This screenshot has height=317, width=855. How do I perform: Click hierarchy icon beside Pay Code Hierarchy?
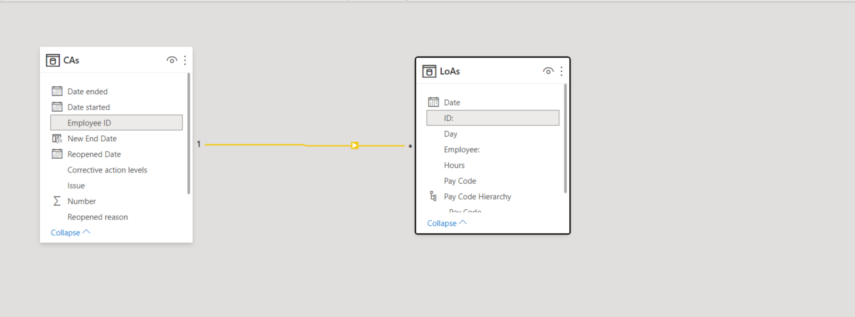click(433, 196)
